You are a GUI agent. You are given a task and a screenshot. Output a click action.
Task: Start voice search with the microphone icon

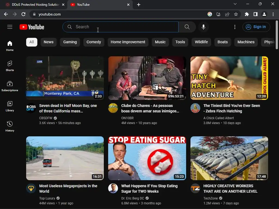tap(204, 27)
